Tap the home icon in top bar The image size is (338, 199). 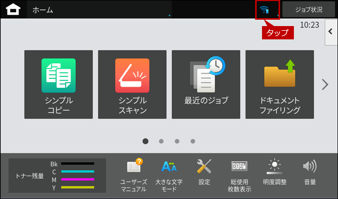tap(13, 10)
